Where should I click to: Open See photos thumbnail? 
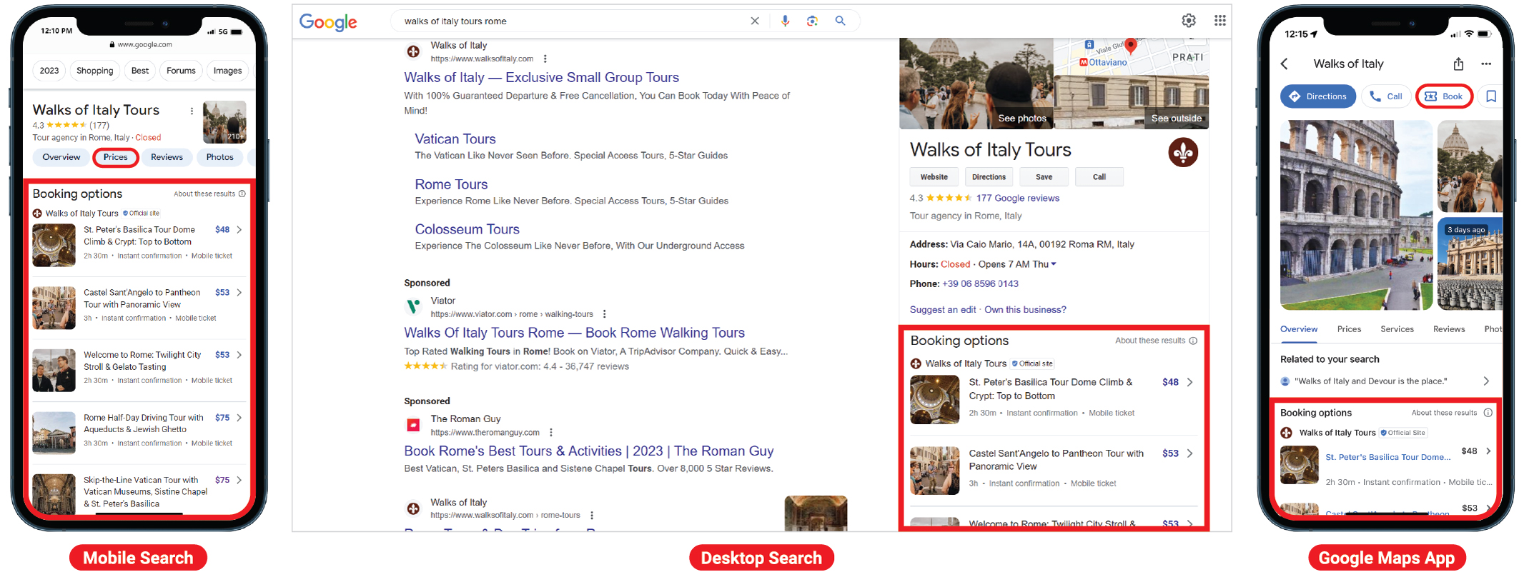click(x=976, y=84)
